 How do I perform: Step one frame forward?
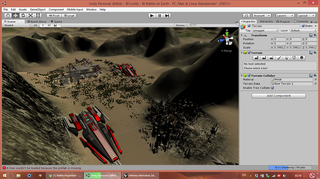(x=167, y=16)
